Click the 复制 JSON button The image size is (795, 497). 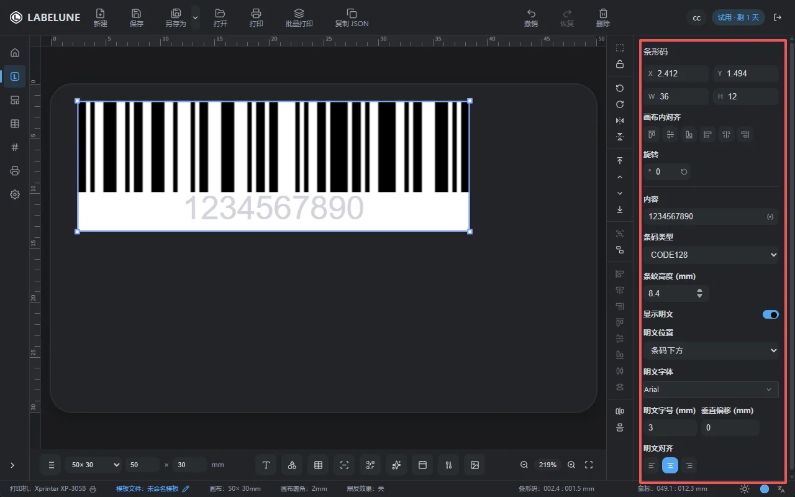tap(352, 17)
